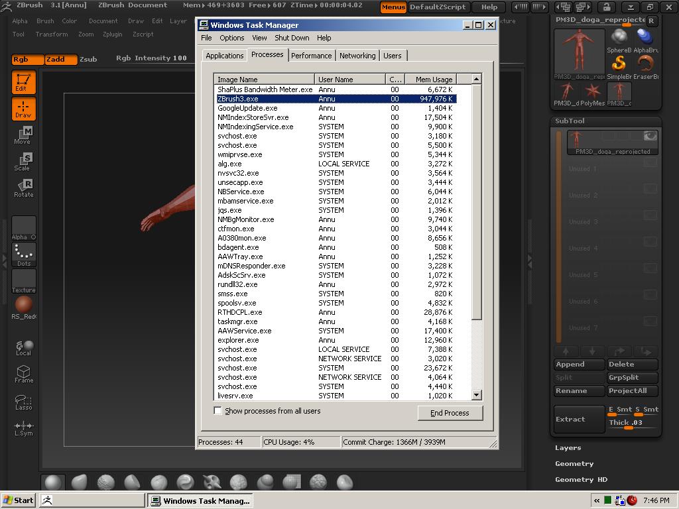Select the Move tool
This screenshot has height=509, width=679.
23,135
